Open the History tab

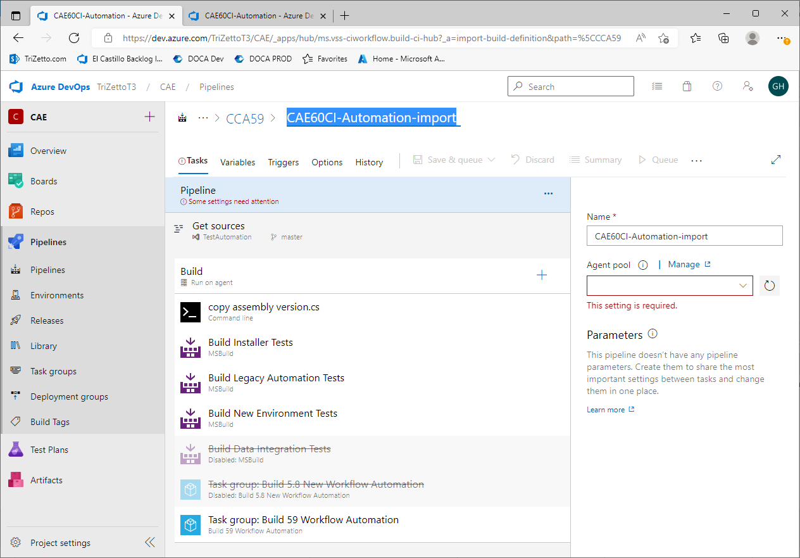(369, 162)
